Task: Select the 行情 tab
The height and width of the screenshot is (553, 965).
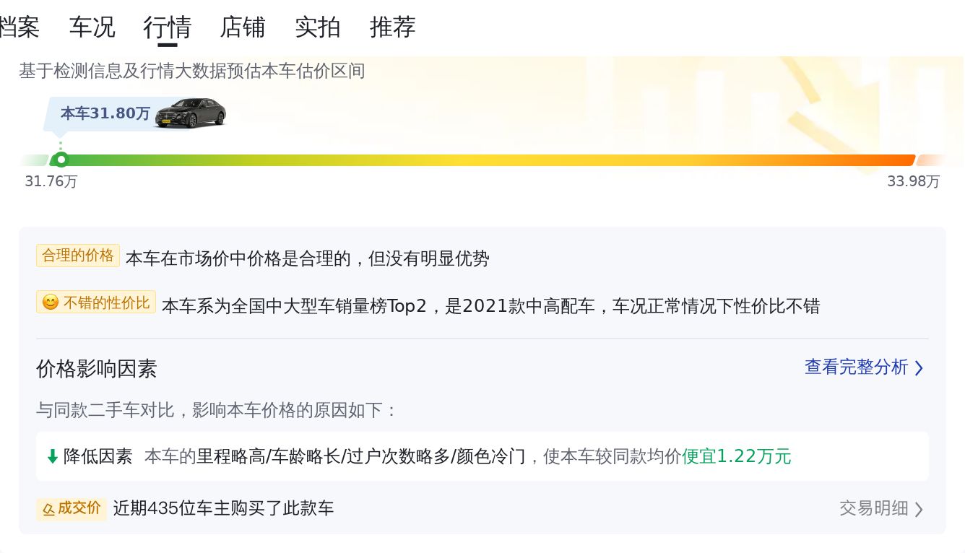Action: point(167,27)
